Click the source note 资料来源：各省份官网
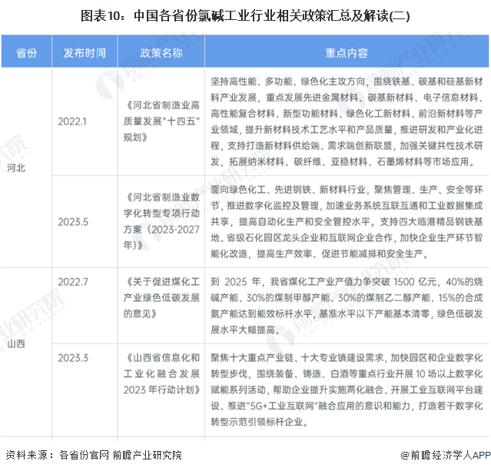Image resolution: width=491 pixels, height=471 pixels. pos(94,455)
